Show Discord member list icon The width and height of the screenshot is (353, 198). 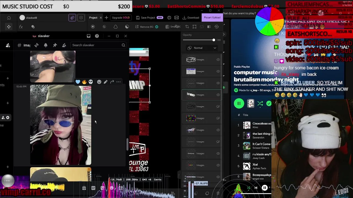click(64, 45)
